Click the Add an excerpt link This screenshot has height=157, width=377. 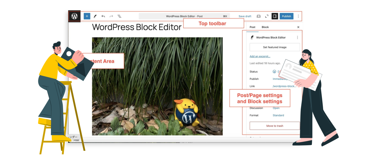(x=260, y=56)
